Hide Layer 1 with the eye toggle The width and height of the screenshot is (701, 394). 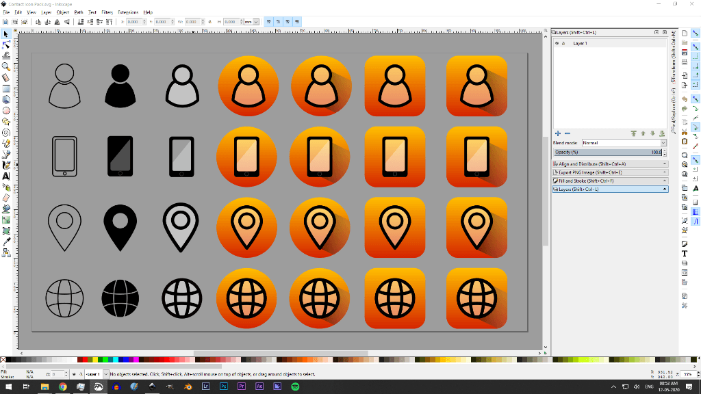(557, 44)
